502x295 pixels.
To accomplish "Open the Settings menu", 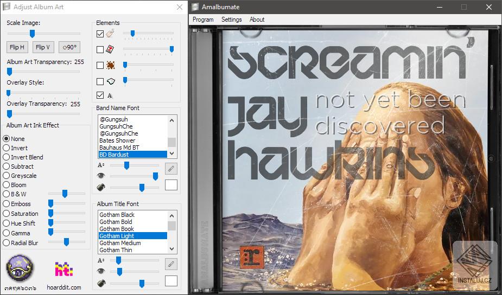I will pyautogui.click(x=232, y=20).
